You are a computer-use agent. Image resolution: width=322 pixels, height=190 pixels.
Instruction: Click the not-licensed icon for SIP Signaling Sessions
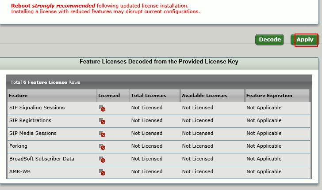click(x=102, y=108)
